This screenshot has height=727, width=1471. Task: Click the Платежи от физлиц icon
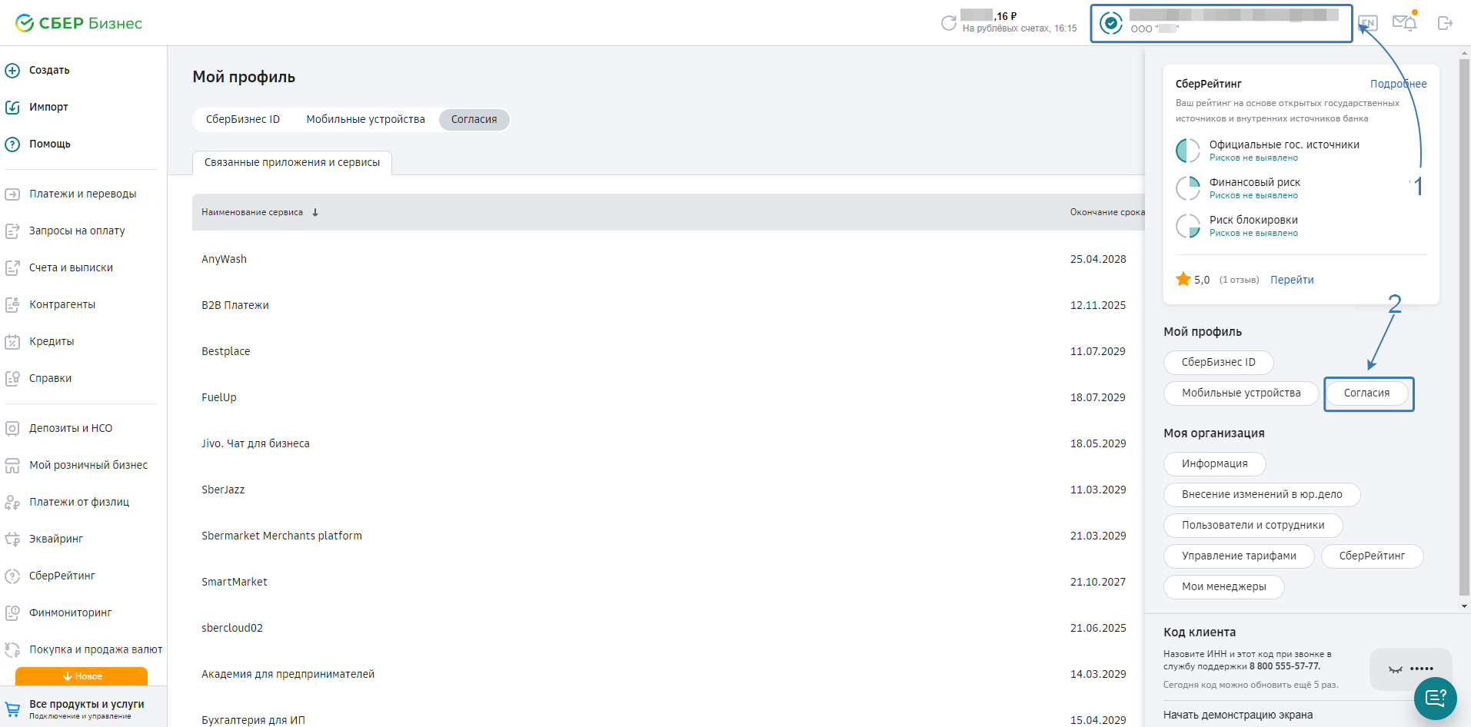pyautogui.click(x=12, y=503)
